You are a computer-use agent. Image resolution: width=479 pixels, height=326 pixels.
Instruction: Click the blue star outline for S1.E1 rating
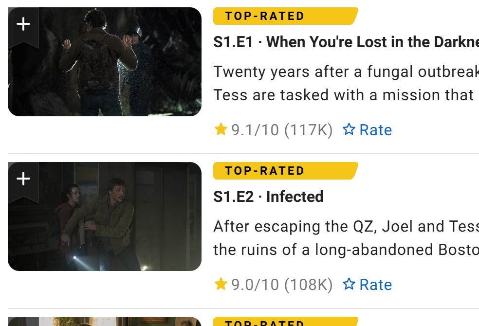coord(349,129)
